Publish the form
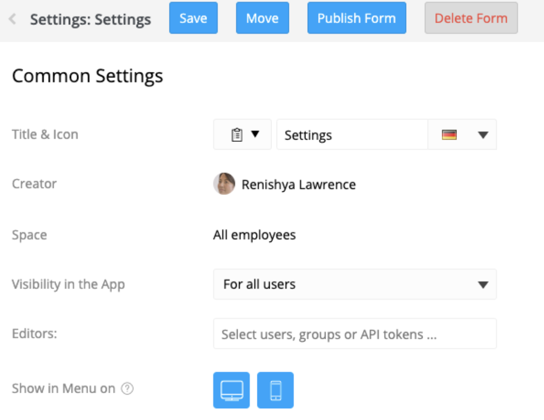This screenshot has height=420, width=544. 357,18
